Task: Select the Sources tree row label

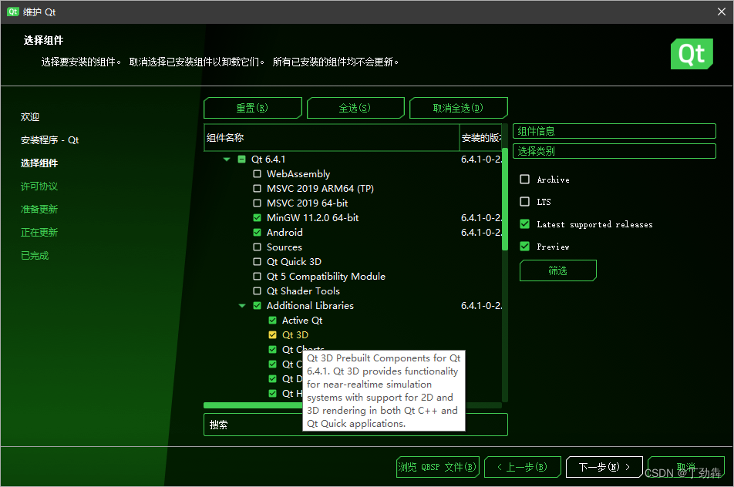Action: [x=285, y=247]
